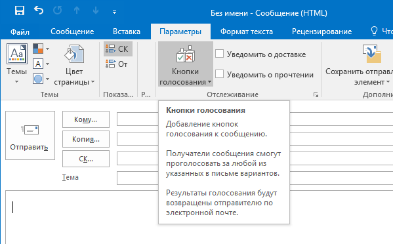Click in the Тема subject field
Image resolution: width=393 pixels, height=244 pixels.
[x=255, y=178]
